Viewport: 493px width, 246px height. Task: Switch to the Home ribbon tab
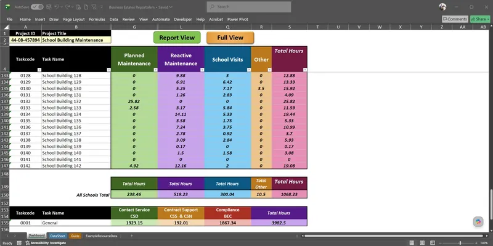(x=25, y=19)
